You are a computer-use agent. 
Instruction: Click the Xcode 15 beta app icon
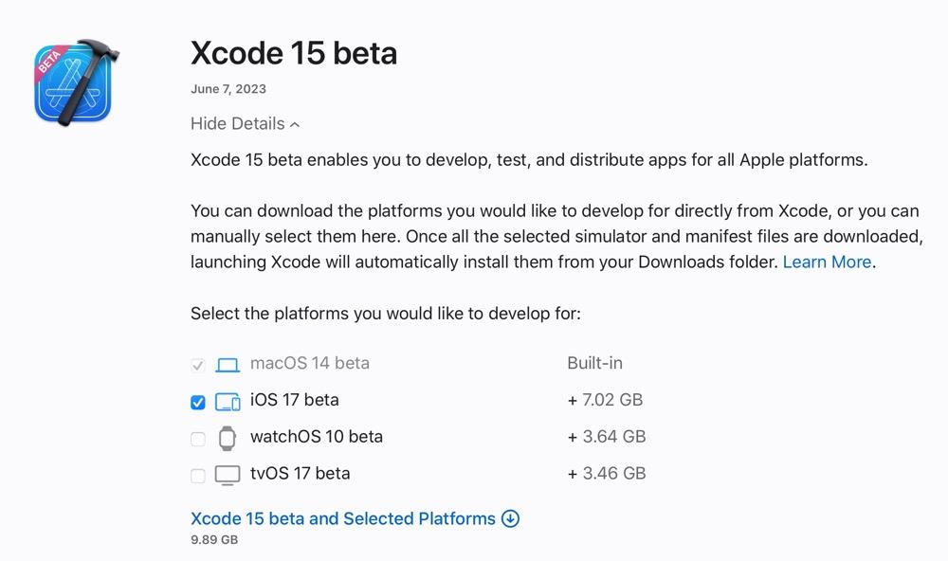coord(74,83)
